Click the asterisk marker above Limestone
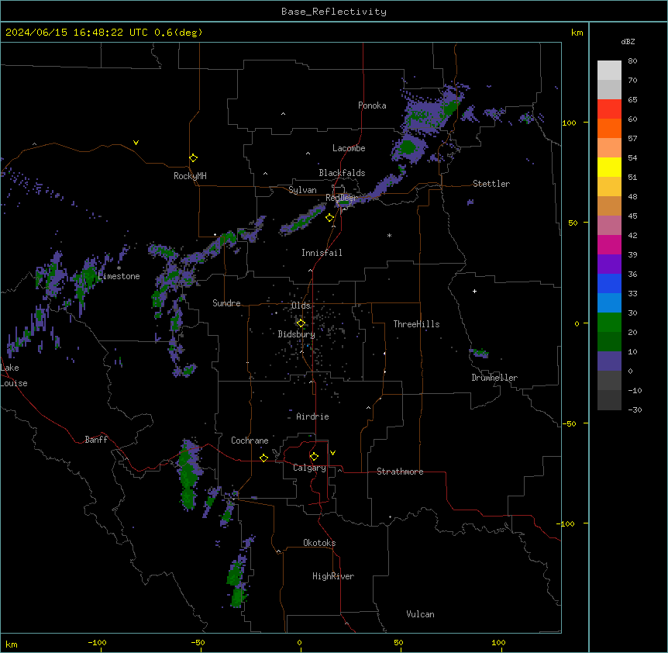Image resolution: width=668 pixels, height=653 pixels. click(119, 268)
